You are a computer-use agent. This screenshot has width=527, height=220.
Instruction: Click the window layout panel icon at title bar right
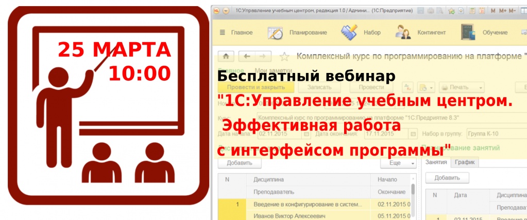tap(524, 11)
